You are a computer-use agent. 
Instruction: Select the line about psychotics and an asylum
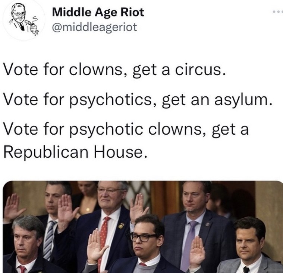click(138, 100)
